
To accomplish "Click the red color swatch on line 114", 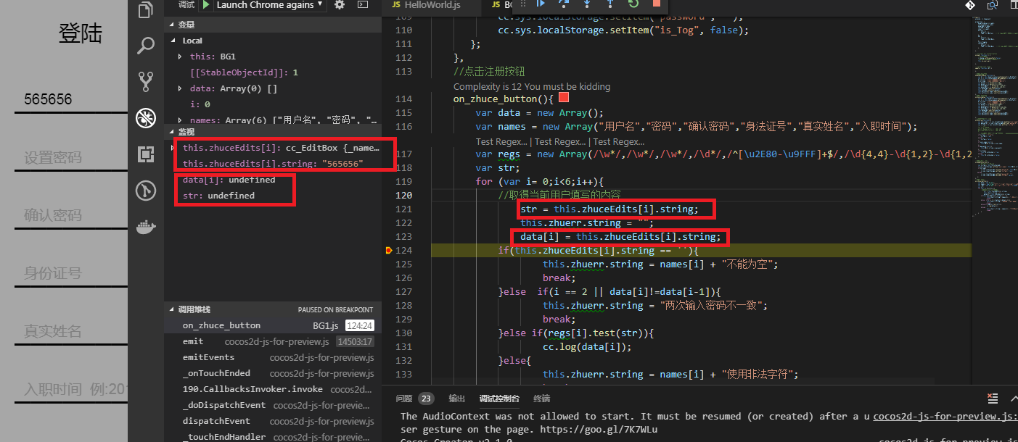I will click(564, 98).
